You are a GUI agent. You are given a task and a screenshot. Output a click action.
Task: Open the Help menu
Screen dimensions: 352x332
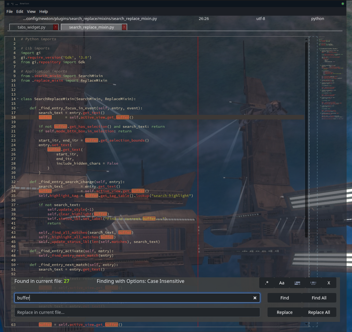44,11
